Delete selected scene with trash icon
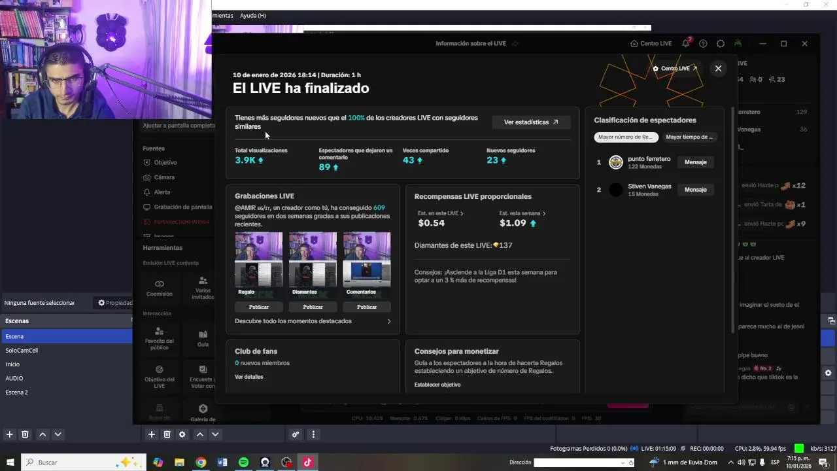Image resolution: width=837 pixels, height=471 pixels. [25, 434]
